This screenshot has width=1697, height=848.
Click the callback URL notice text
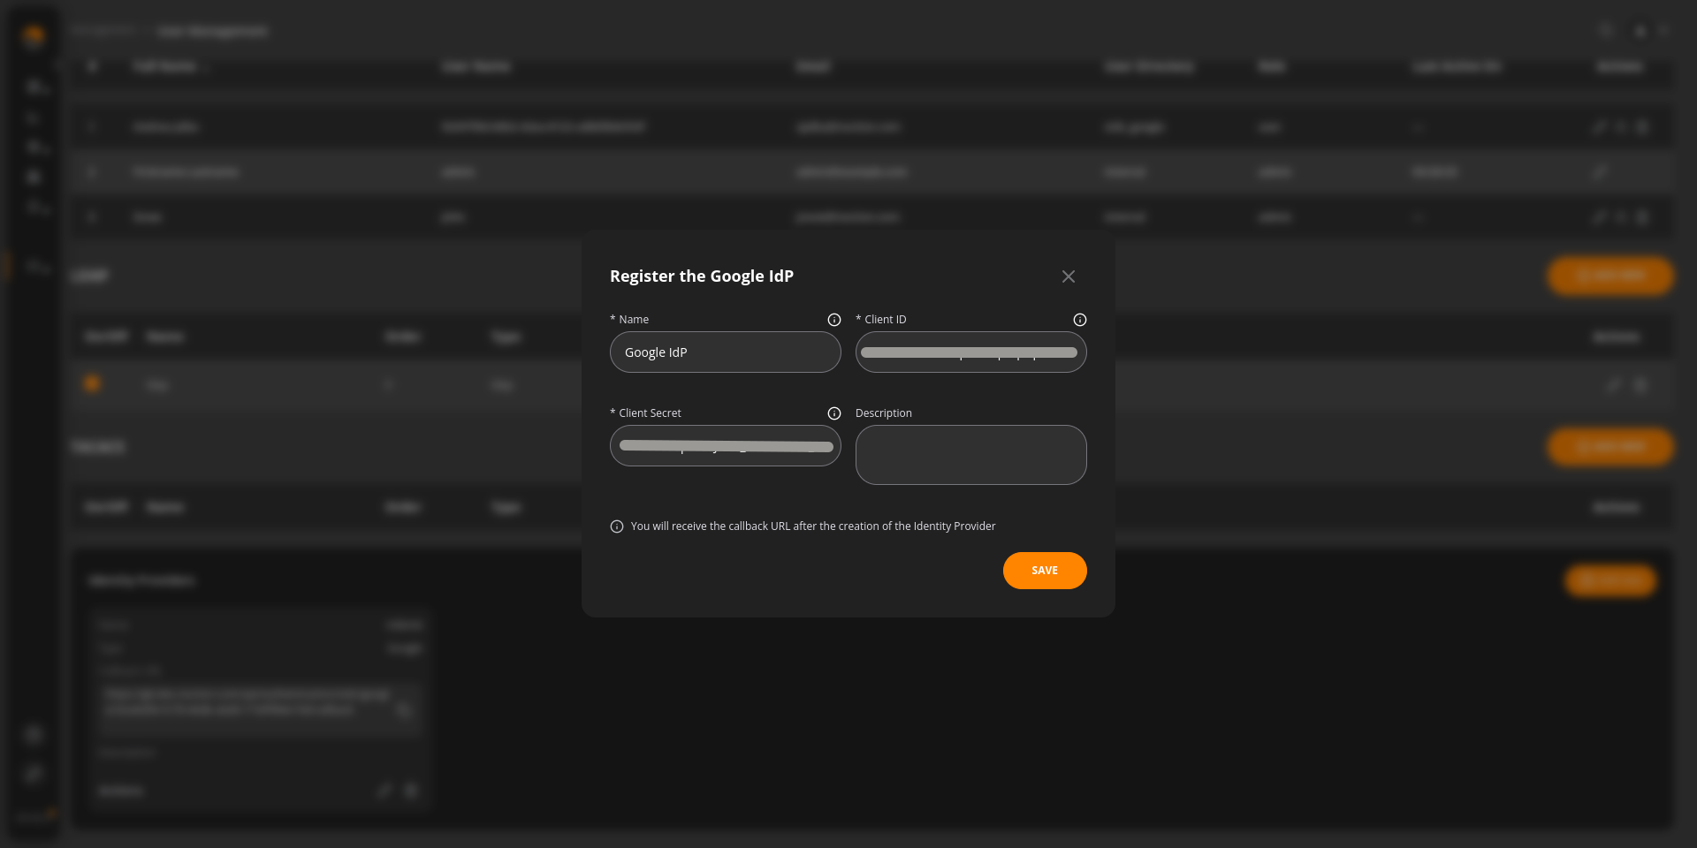813,526
